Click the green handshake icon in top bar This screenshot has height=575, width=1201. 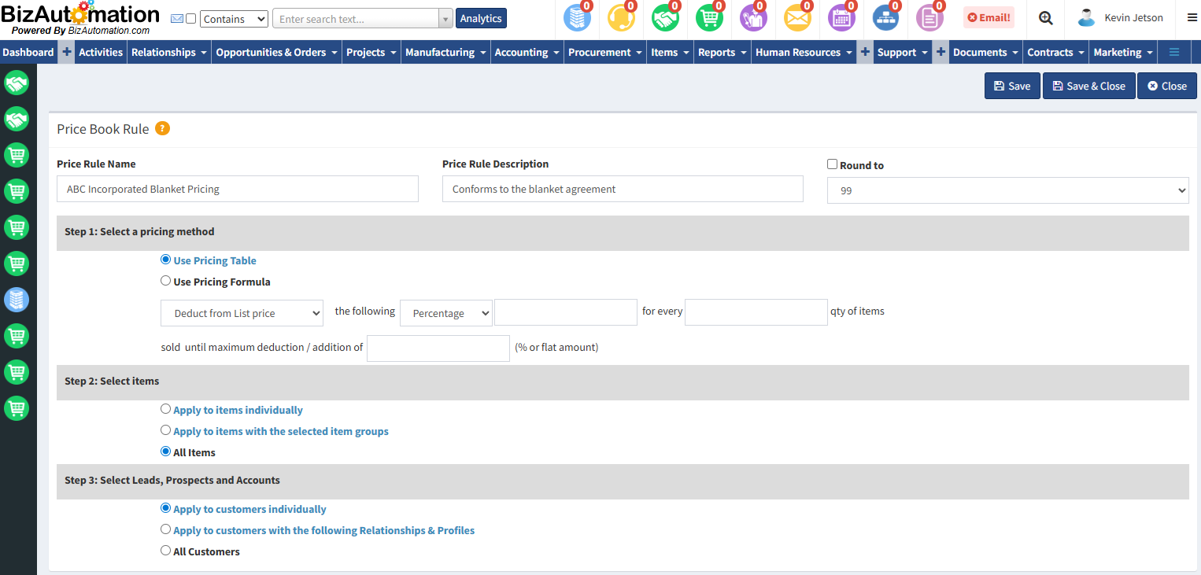pyautogui.click(x=665, y=18)
